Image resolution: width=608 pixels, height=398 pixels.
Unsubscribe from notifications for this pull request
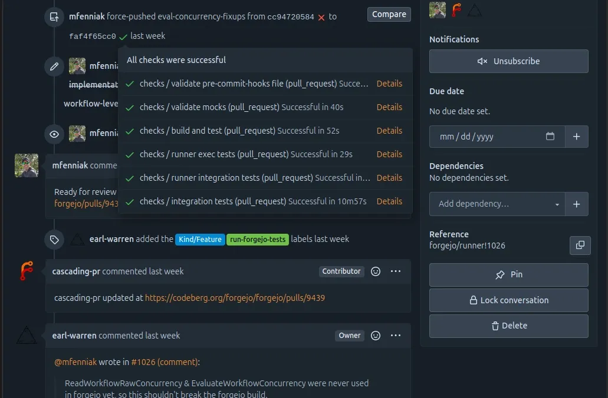[x=508, y=61]
